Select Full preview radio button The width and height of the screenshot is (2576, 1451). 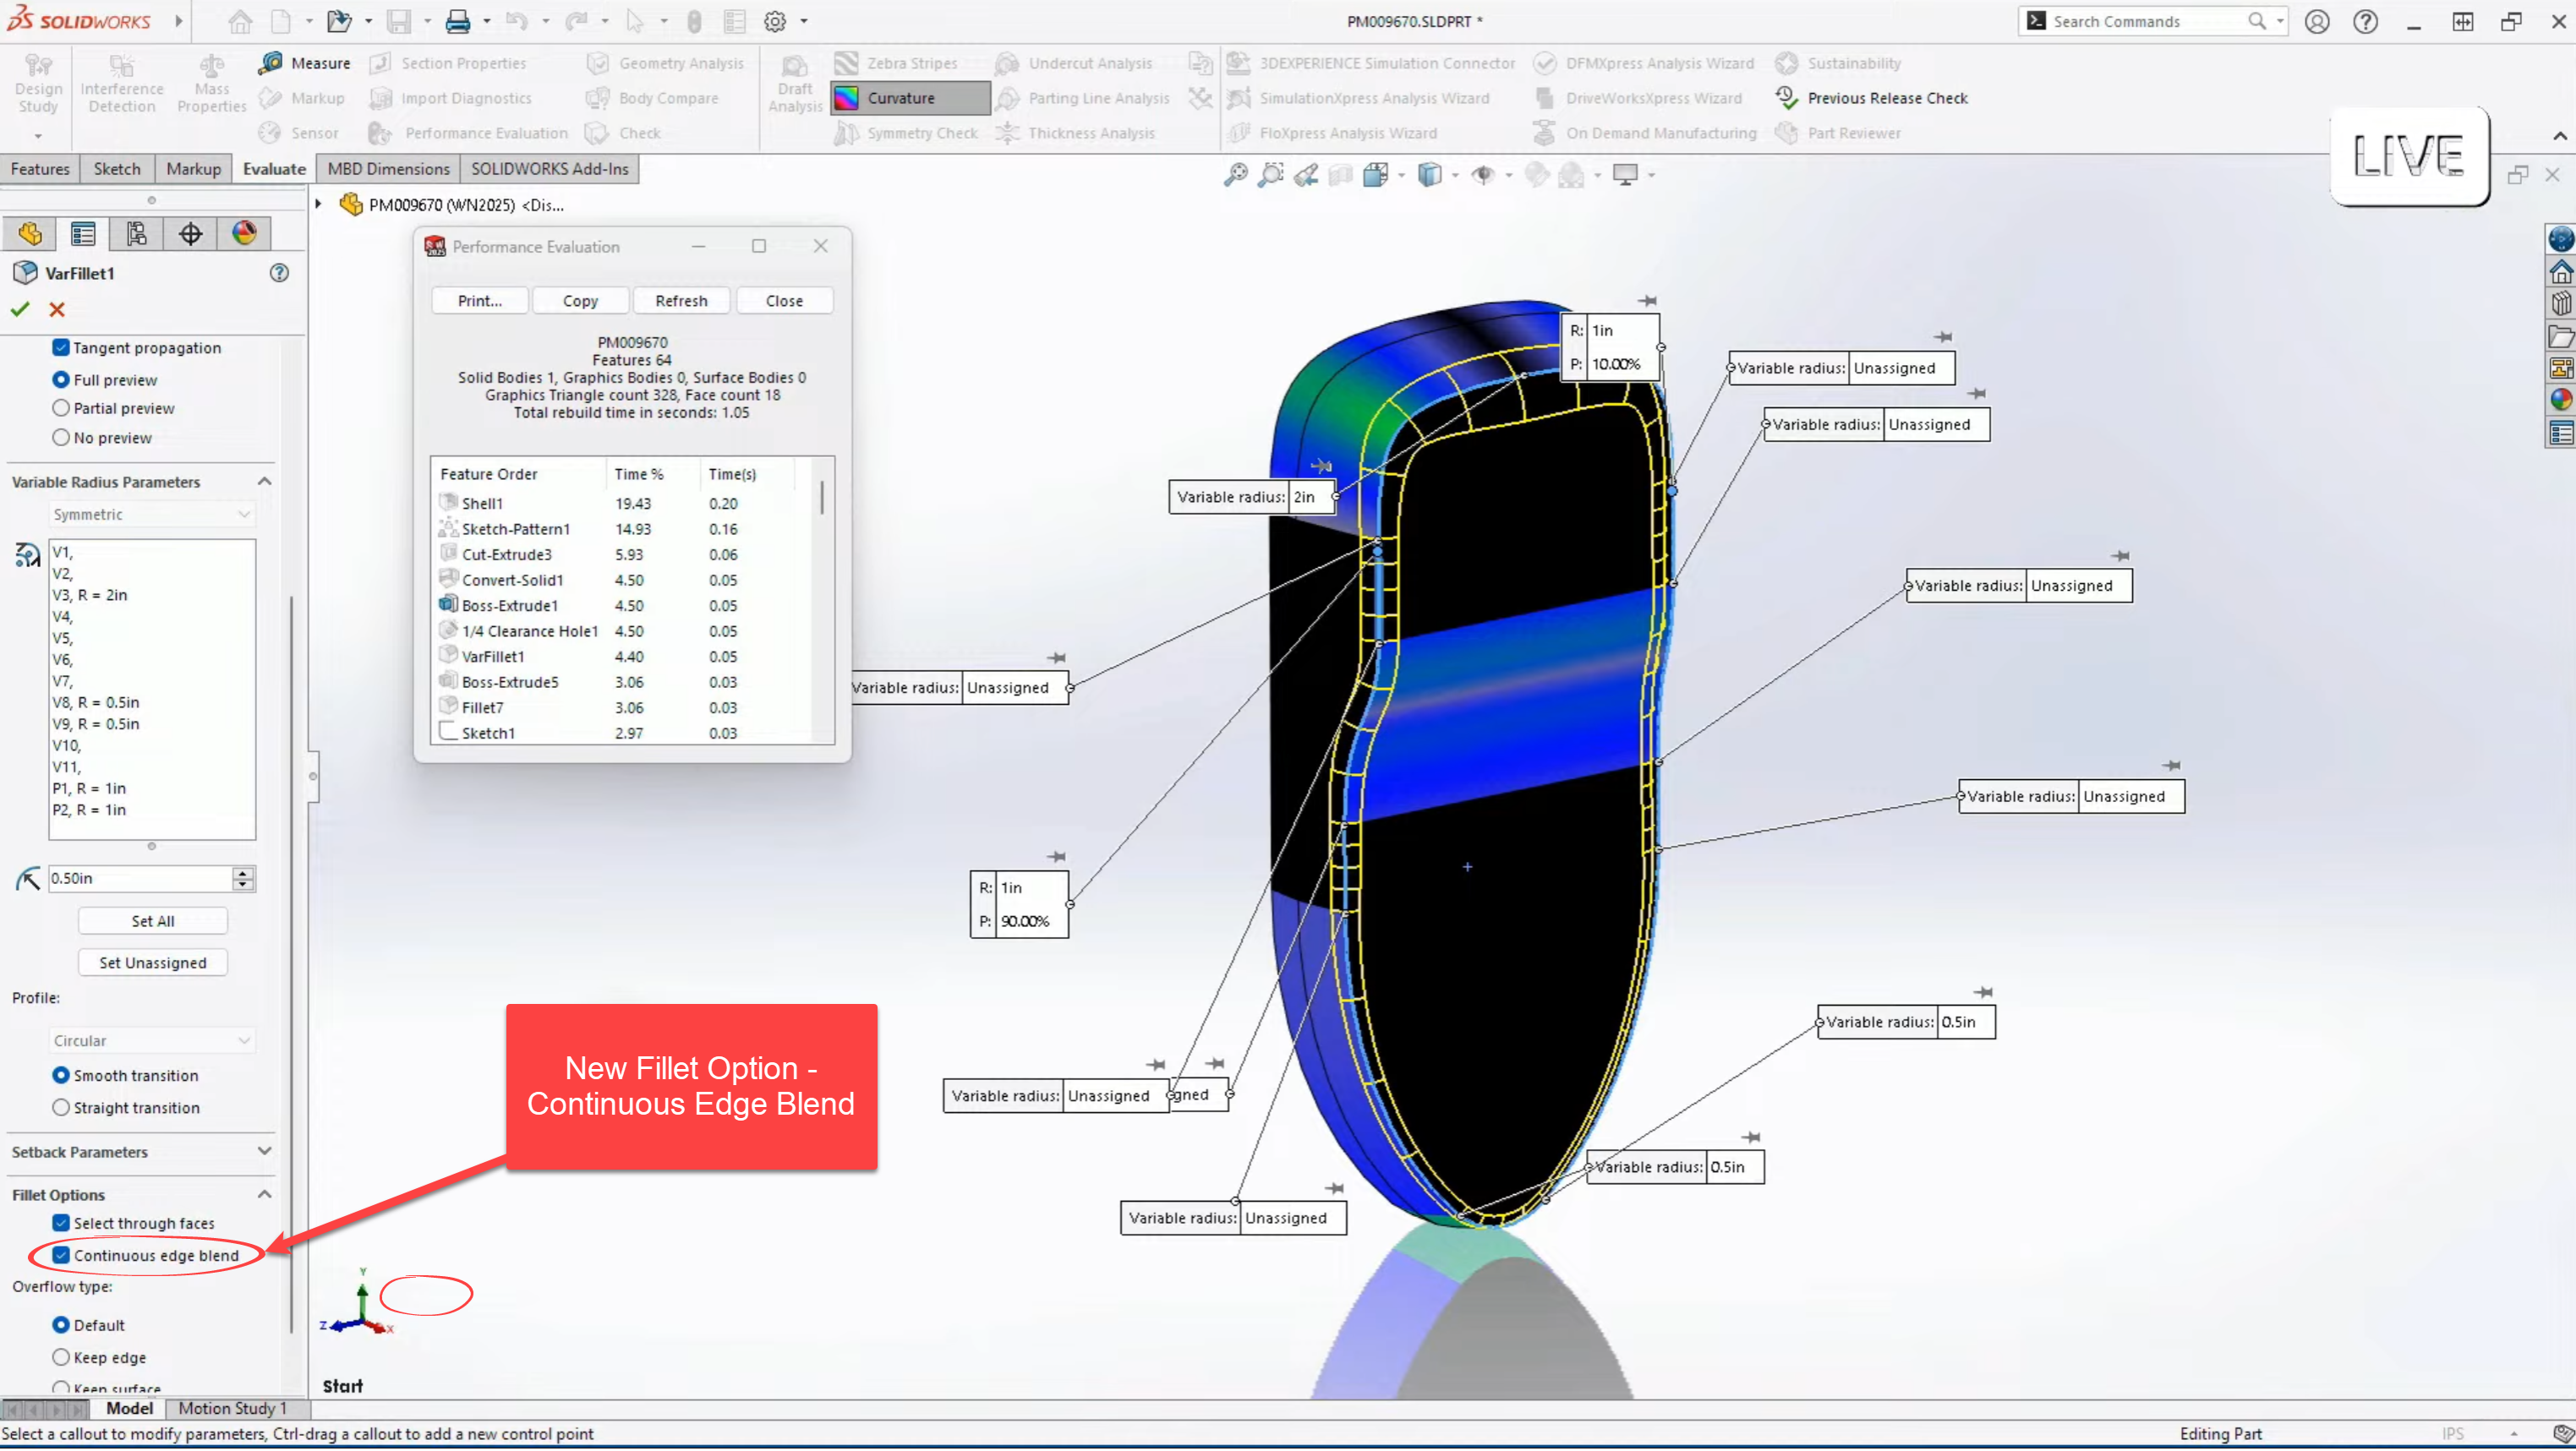[61, 379]
